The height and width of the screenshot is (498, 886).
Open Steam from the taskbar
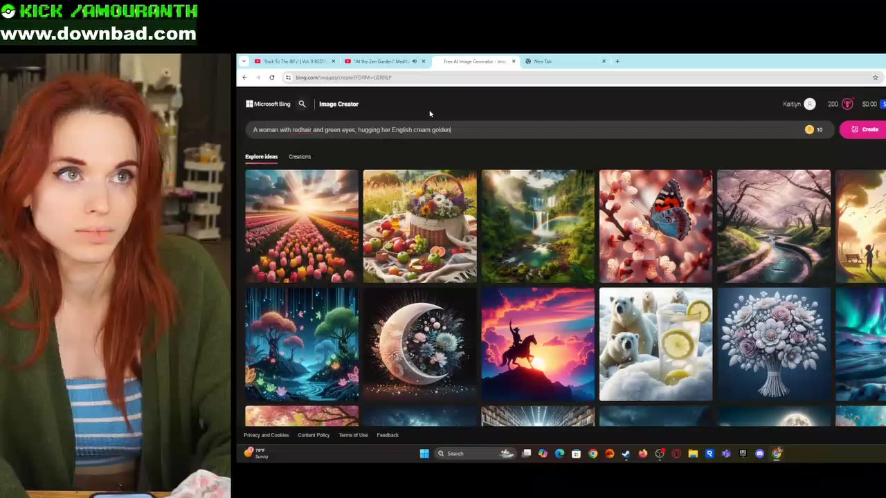tap(626, 454)
